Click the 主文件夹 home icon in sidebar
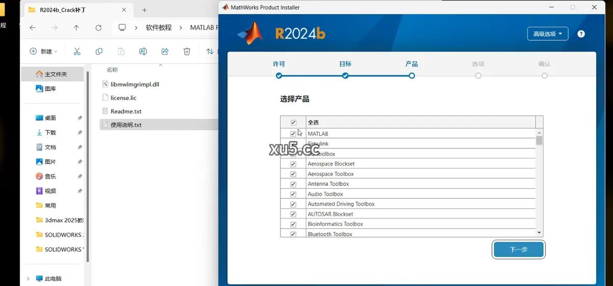The image size is (613, 286). [39, 74]
